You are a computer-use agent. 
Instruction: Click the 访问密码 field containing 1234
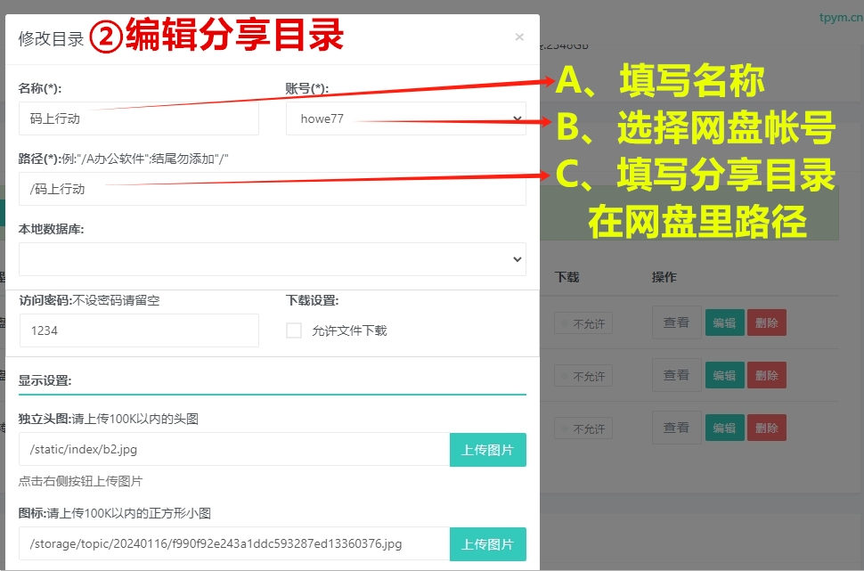tap(138, 330)
